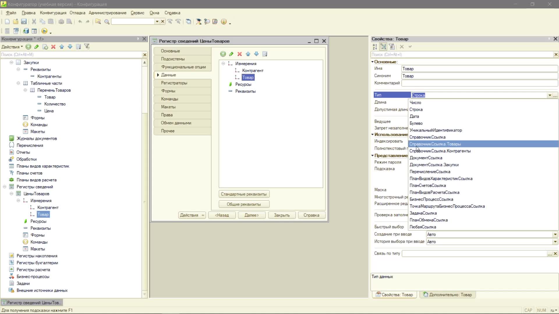Click Стандартные реквизиты button
Image resolution: width=559 pixels, height=314 pixels.
[244, 194]
